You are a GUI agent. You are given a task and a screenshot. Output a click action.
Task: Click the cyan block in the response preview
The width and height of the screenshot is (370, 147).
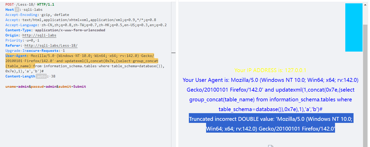(x=354, y=27)
